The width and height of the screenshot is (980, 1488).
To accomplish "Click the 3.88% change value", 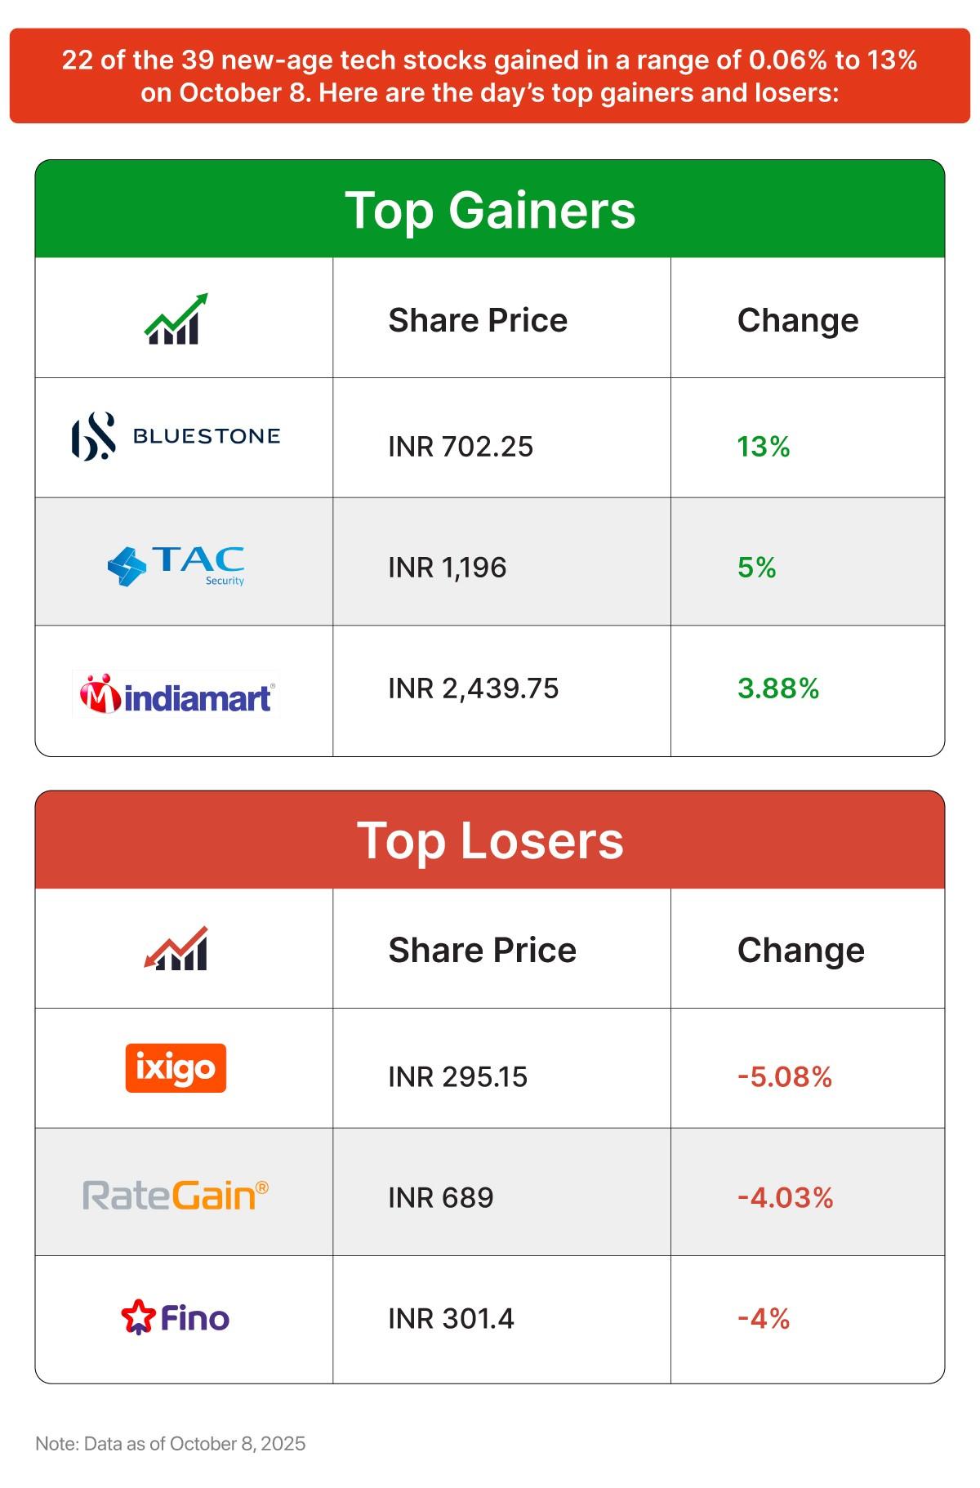I will [778, 688].
